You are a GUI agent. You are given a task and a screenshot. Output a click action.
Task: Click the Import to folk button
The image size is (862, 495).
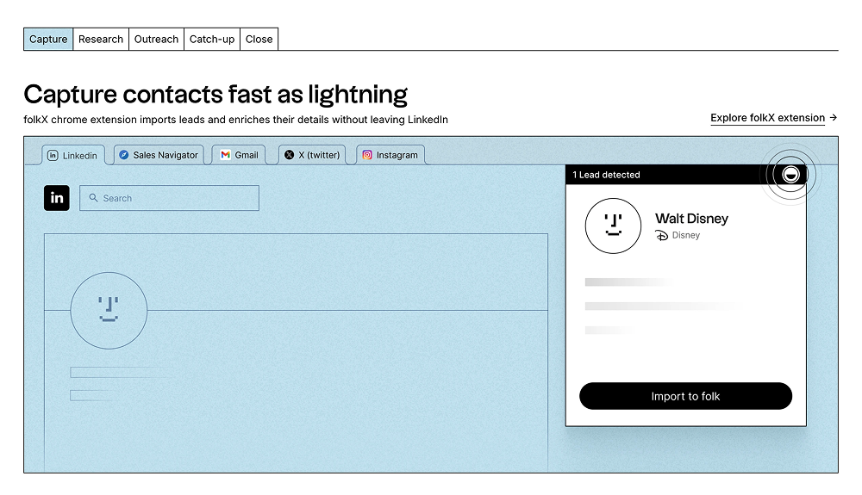coord(685,396)
